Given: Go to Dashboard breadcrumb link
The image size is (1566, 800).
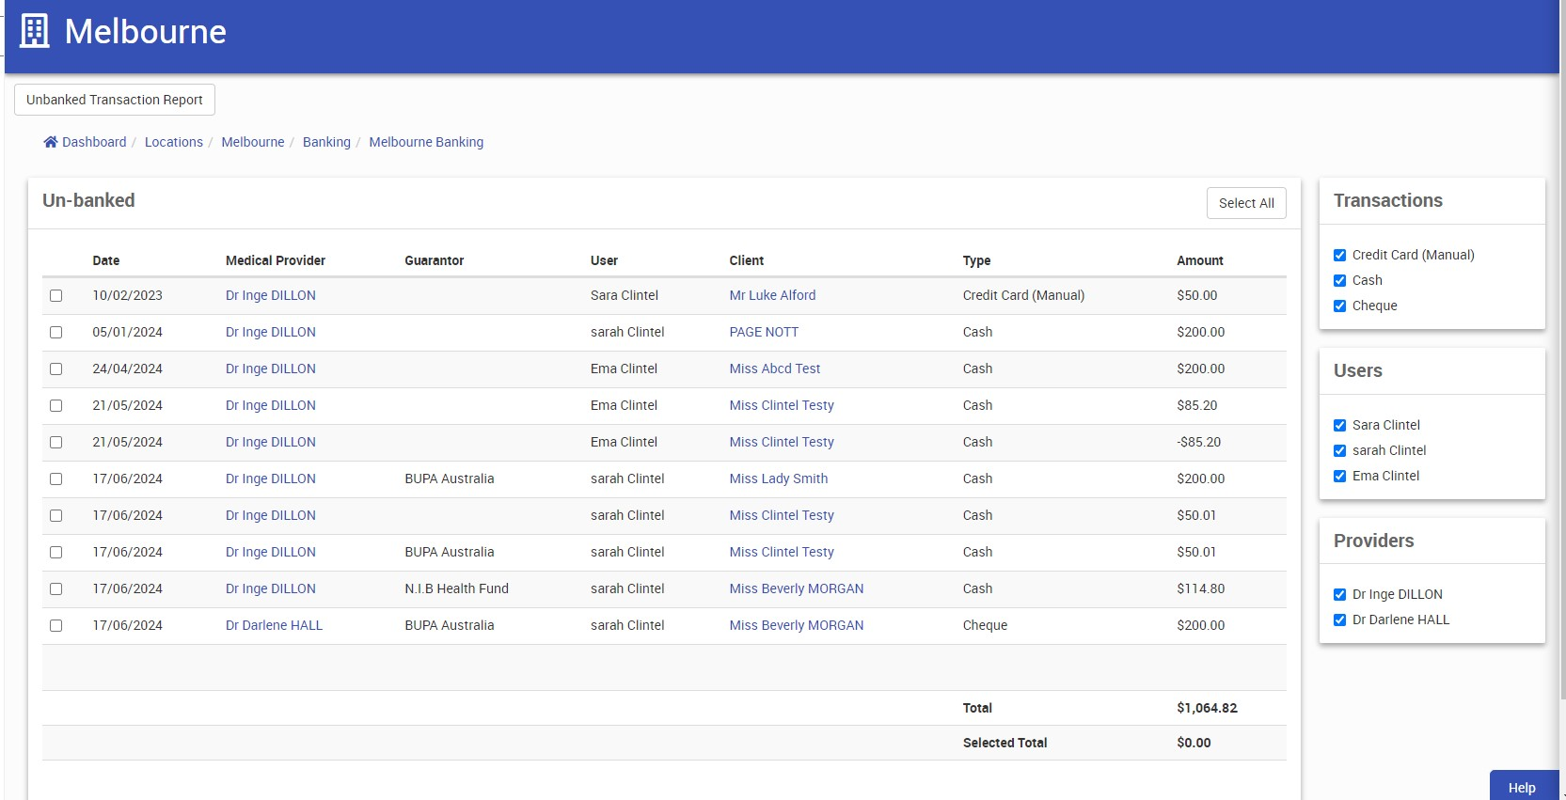Looking at the screenshot, I should 94,142.
